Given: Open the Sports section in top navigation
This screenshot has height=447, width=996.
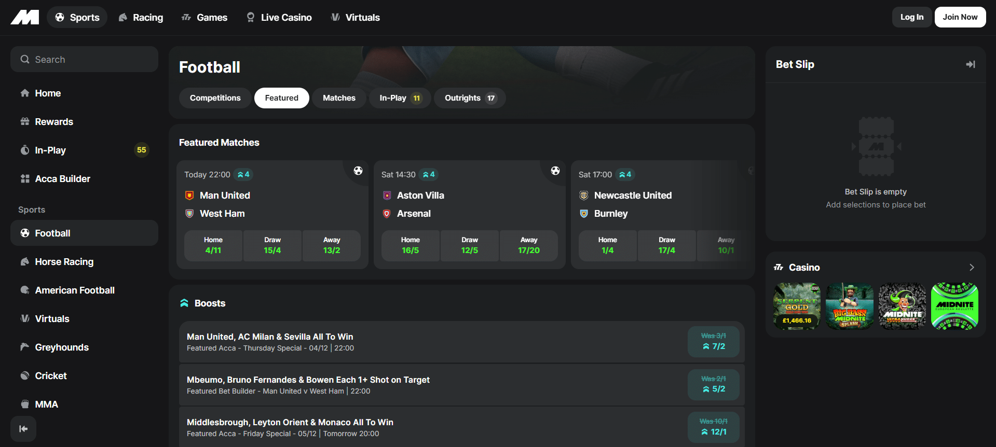Looking at the screenshot, I should pos(77,17).
